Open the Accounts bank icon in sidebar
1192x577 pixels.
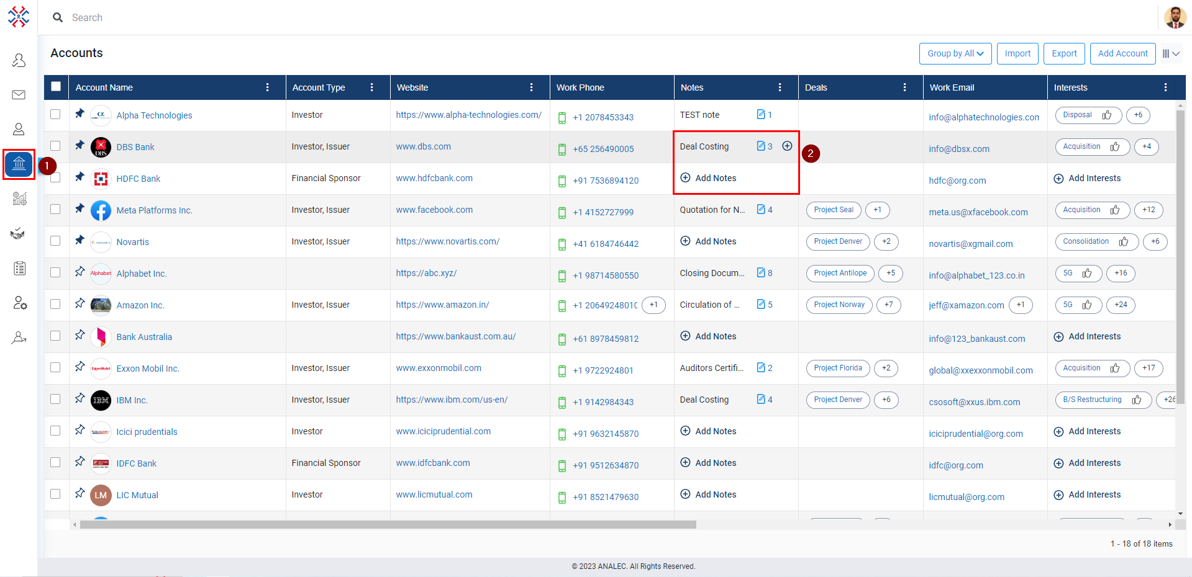pos(19,164)
